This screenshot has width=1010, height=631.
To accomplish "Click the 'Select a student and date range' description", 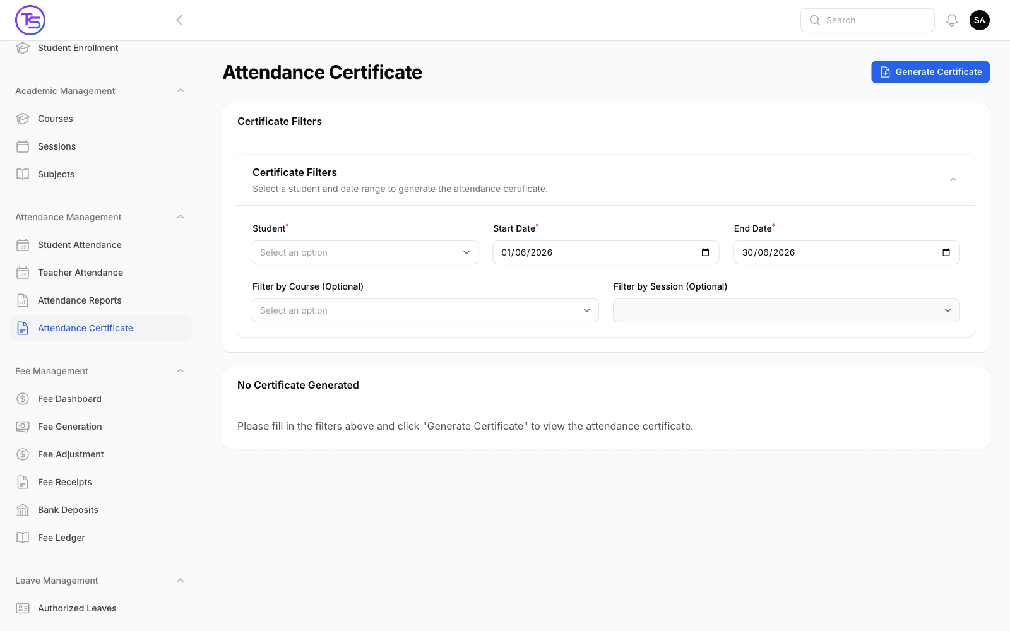I will tap(400, 189).
